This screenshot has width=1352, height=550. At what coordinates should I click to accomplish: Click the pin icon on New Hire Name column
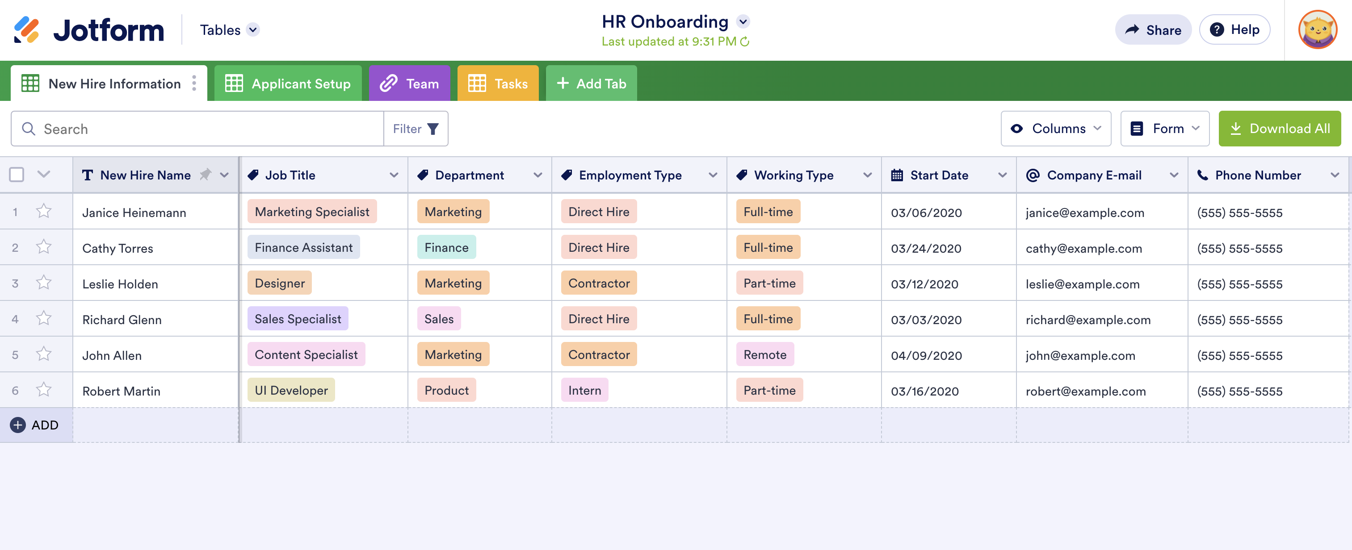coord(205,175)
